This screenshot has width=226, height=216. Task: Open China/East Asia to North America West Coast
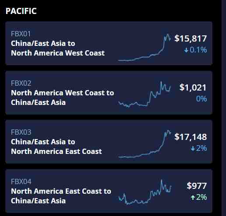(58, 48)
